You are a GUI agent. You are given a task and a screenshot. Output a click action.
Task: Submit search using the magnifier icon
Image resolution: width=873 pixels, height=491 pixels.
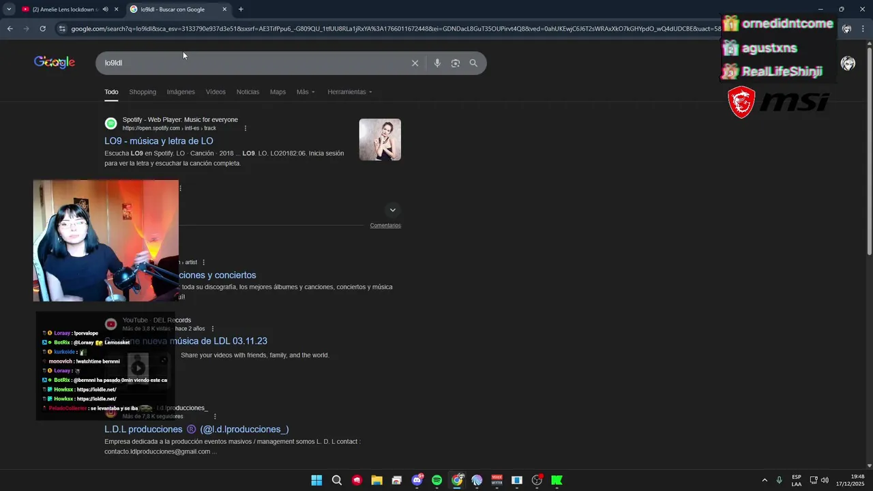473,63
